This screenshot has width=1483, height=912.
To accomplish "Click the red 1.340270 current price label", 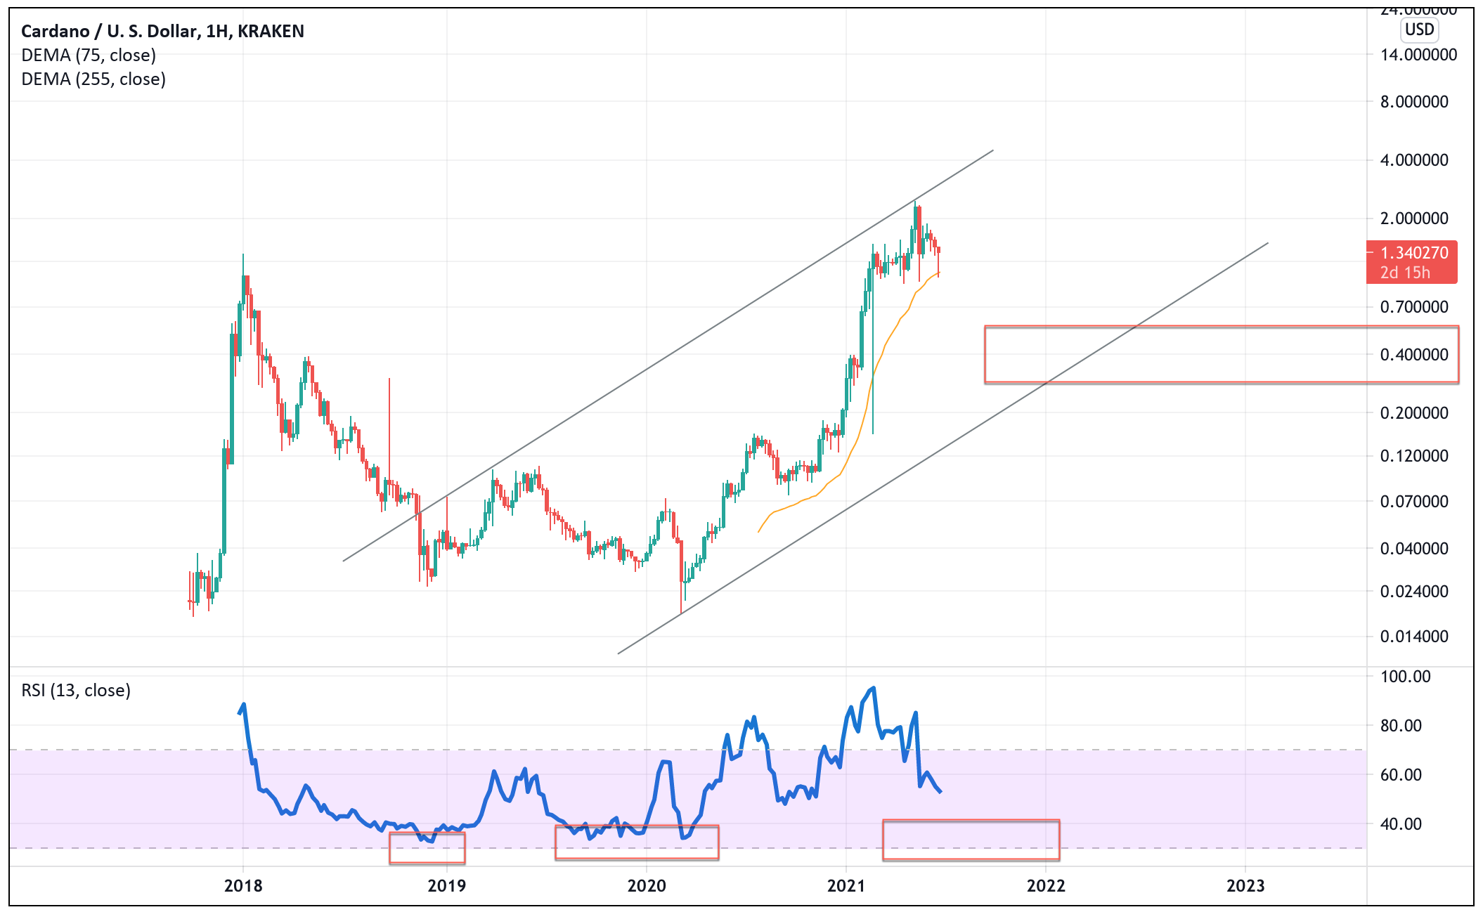I will 1411,253.
